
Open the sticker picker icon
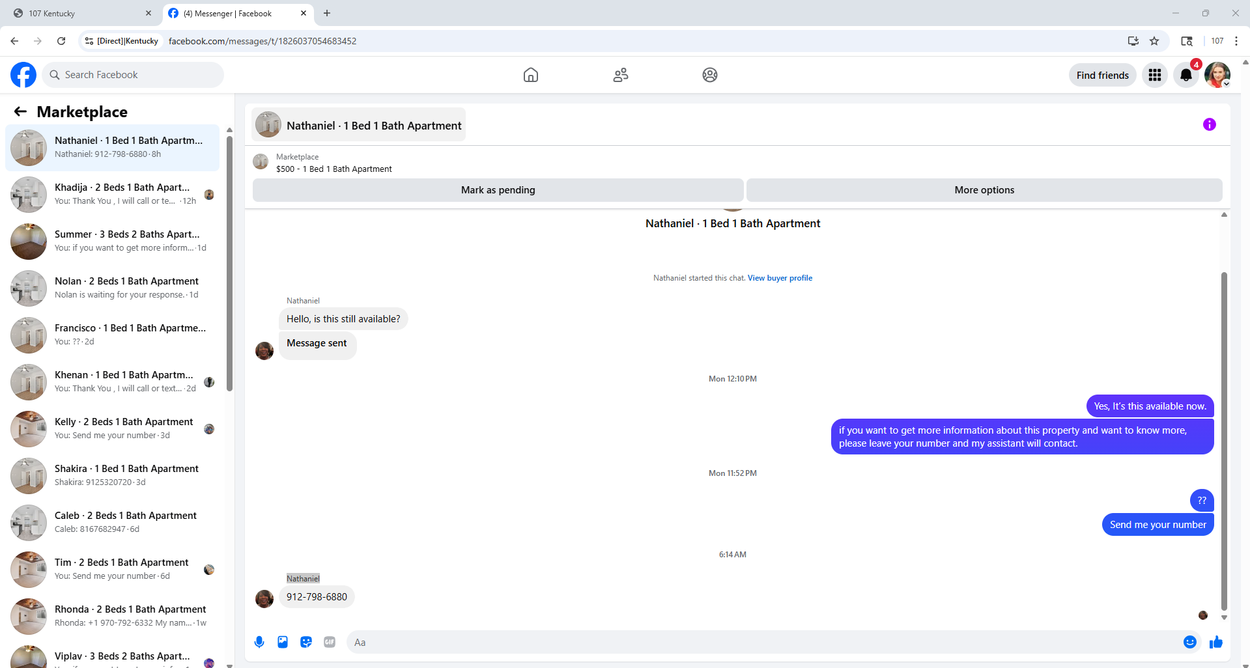(x=306, y=642)
